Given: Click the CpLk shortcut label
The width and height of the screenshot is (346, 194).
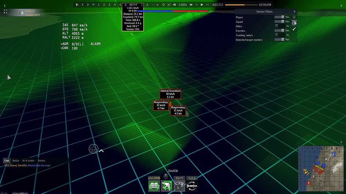Looking at the screenshot, I should click(192, 178).
